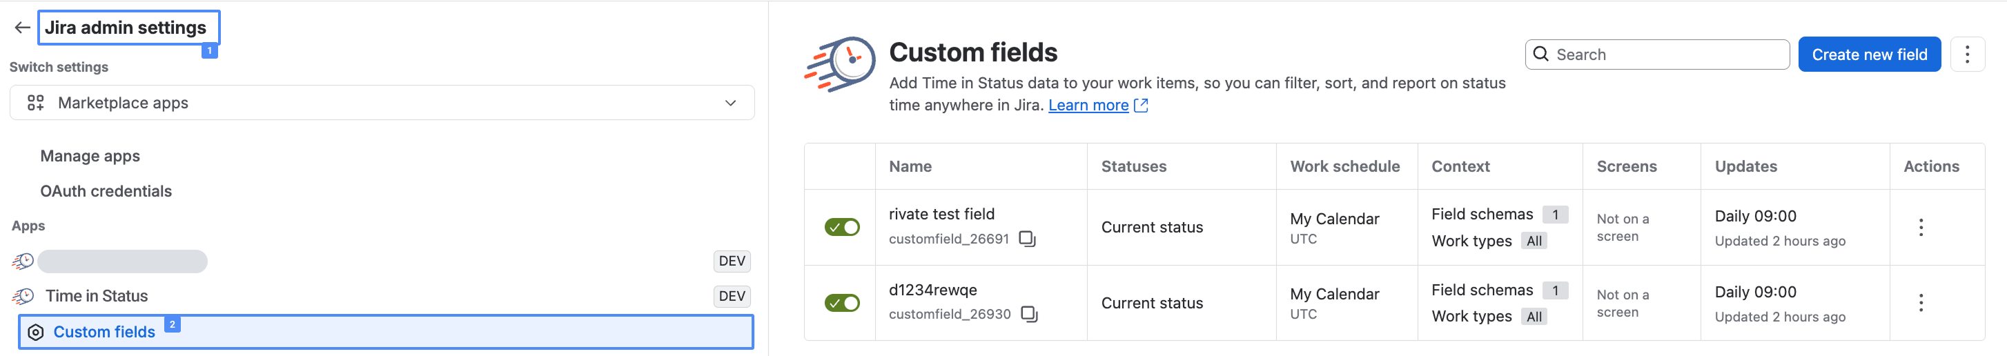
Task: Click Current status for d1234rewqe
Action: [x=1151, y=303]
